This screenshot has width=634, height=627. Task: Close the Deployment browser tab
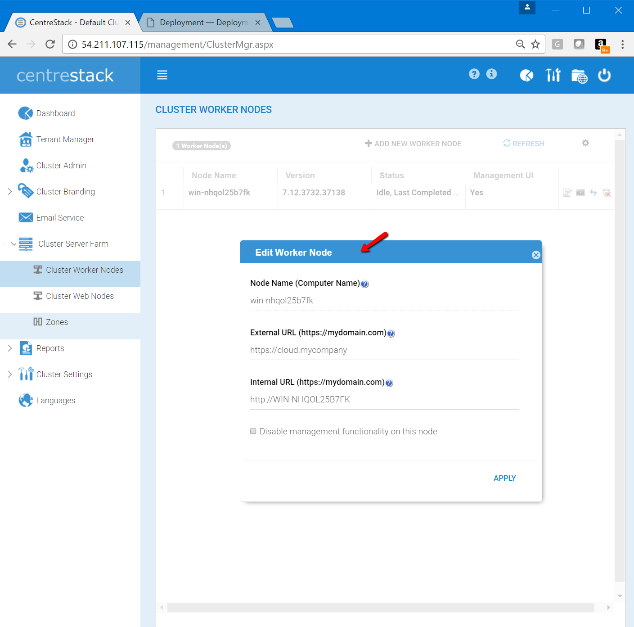click(x=258, y=23)
